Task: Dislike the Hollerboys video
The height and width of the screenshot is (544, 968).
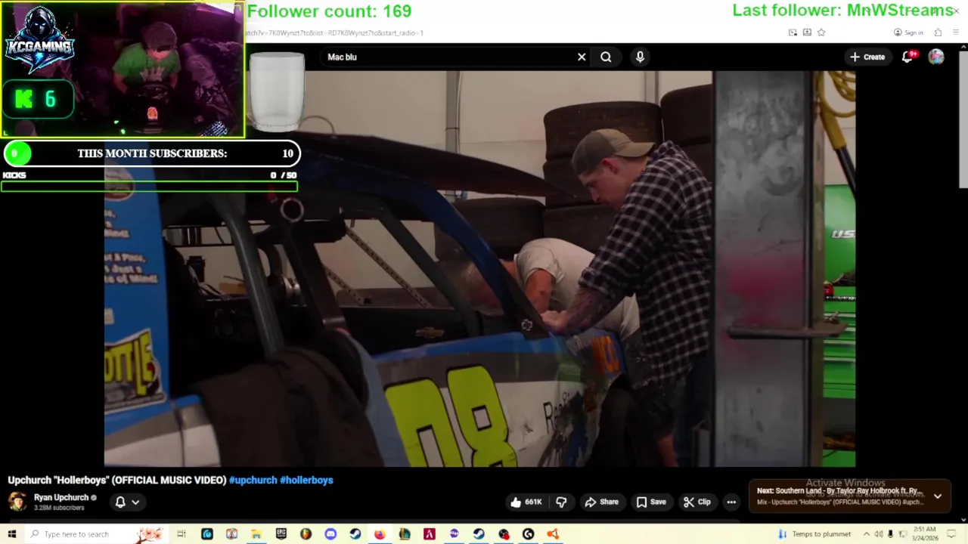Action: (561, 502)
